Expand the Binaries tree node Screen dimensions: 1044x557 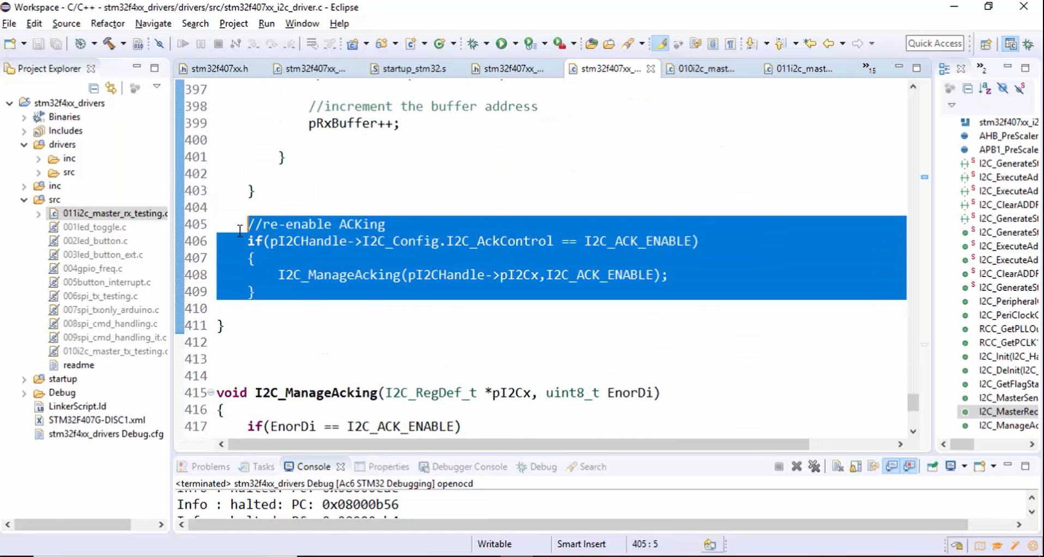pos(24,117)
